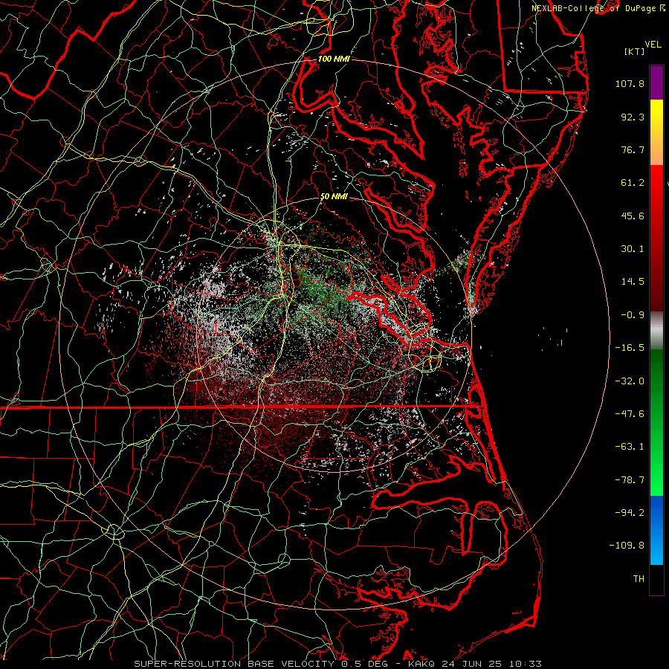Click the 76.7 velocity scale value
Image resolution: width=669 pixels, height=669 pixels.
(x=633, y=149)
